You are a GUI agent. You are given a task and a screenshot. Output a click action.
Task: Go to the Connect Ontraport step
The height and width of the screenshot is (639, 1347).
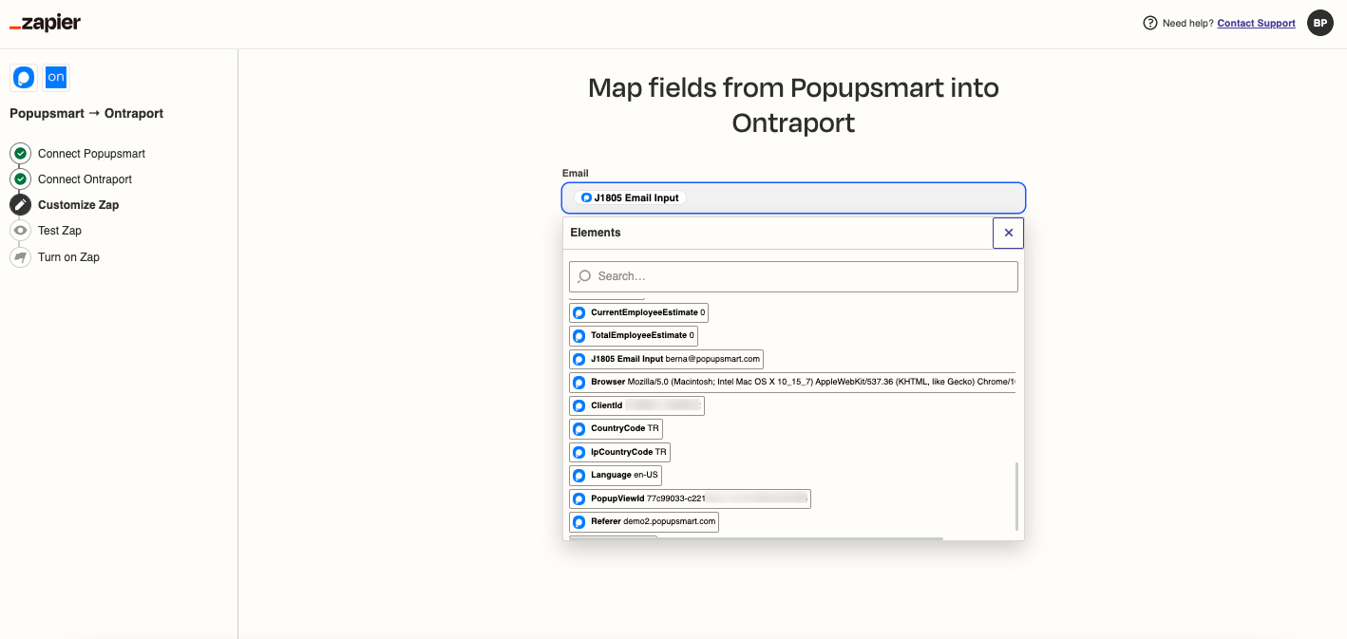click(x=85, y=179)
